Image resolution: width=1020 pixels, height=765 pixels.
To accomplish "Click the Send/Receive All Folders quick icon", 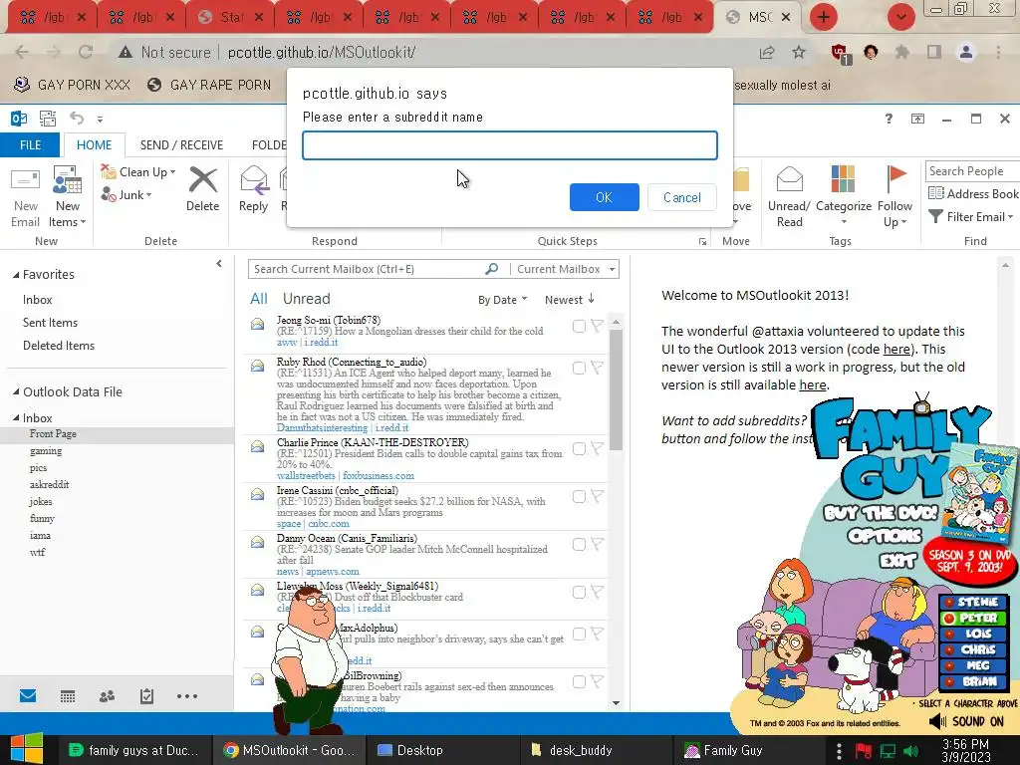I will 48,119.
